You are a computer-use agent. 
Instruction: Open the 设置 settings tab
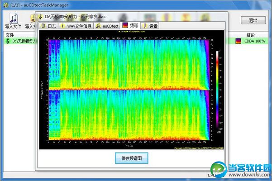click(151, 26)
